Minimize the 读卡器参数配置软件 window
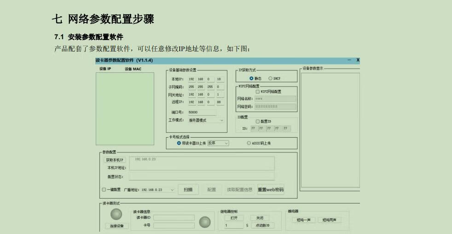 349,60
